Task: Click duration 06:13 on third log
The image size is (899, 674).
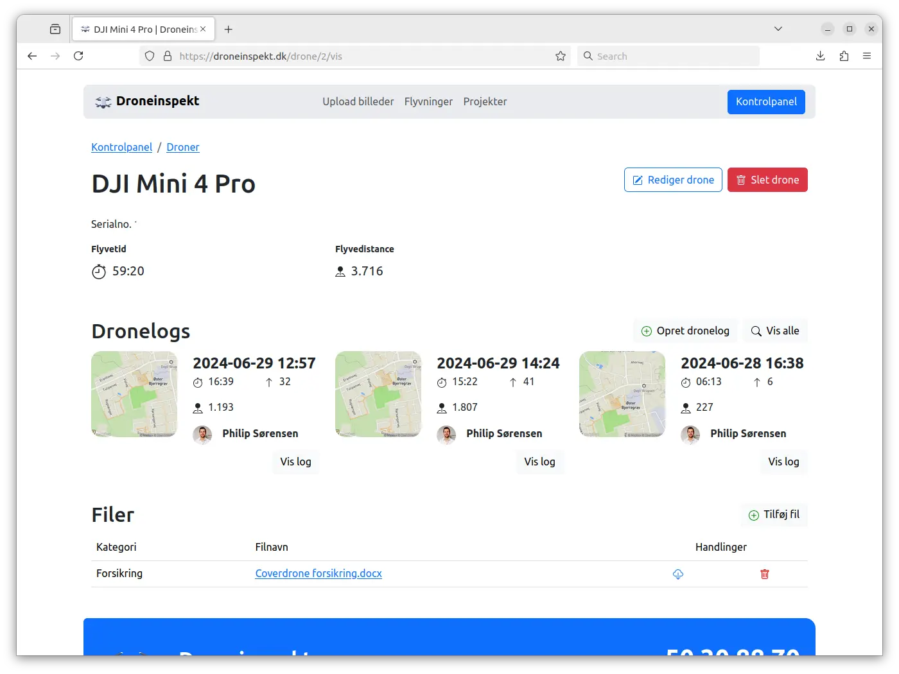Action: click(709, 381)
